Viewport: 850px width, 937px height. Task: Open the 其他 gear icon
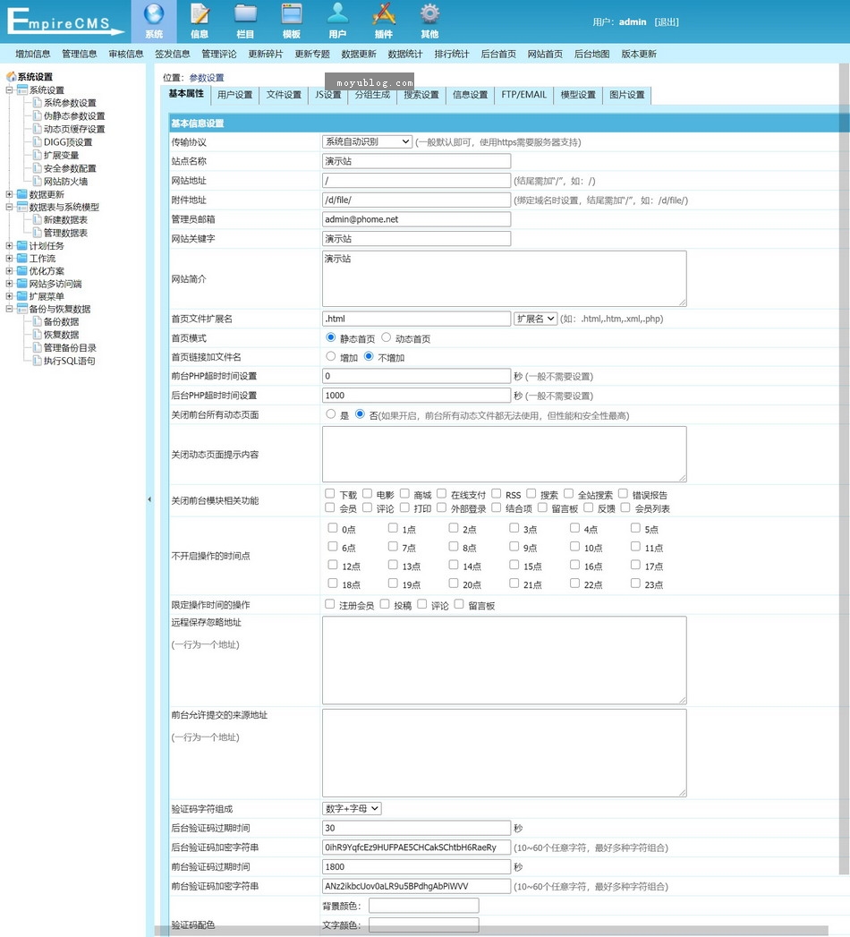(x=429, y=14)
